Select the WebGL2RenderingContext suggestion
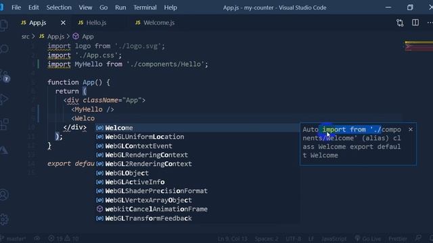 point(198,164)
